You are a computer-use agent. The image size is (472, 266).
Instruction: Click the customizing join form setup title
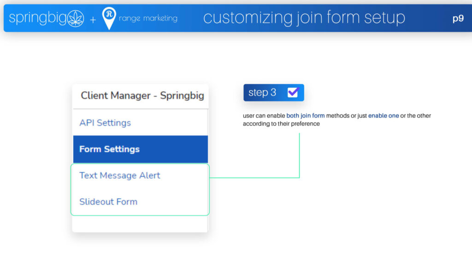(304, 18)
